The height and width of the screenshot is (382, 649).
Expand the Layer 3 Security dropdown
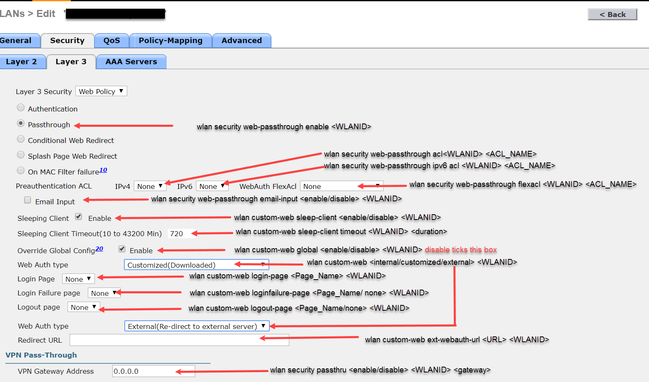click(x=101, y=91)
